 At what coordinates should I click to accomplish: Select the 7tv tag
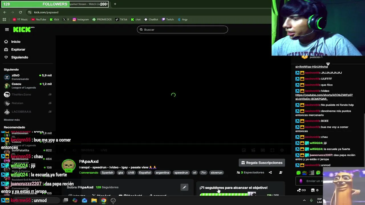tap(203, 173)
